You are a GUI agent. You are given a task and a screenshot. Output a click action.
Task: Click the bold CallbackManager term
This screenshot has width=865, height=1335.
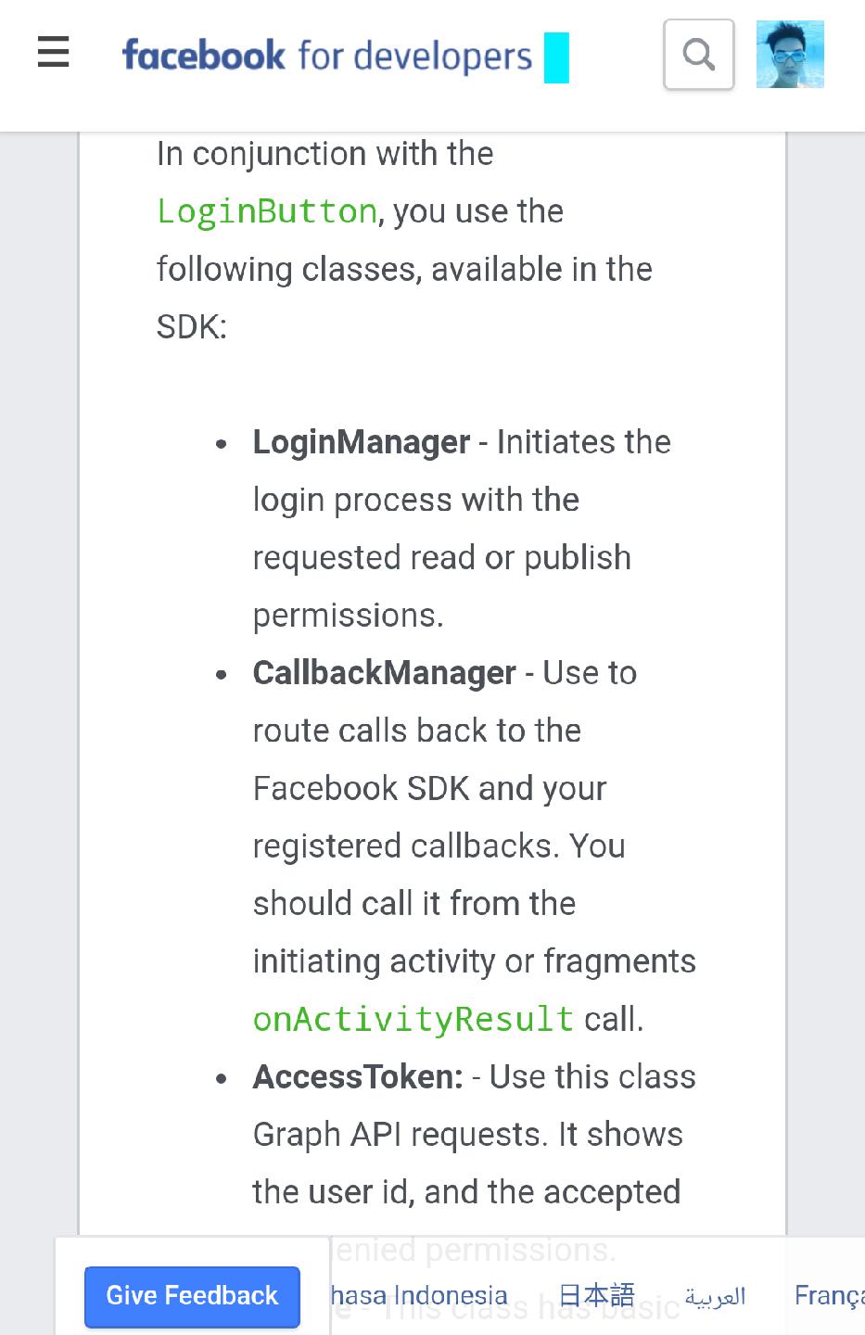384,673
